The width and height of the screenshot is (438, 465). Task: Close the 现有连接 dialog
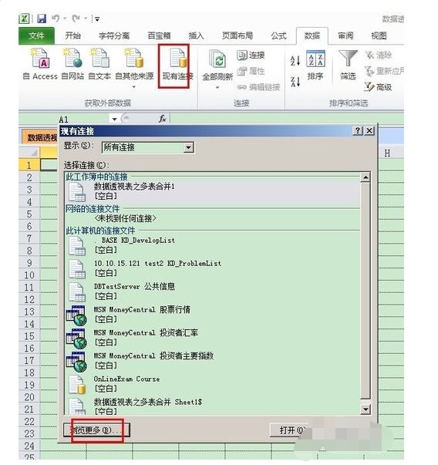[x=369, y=131]
